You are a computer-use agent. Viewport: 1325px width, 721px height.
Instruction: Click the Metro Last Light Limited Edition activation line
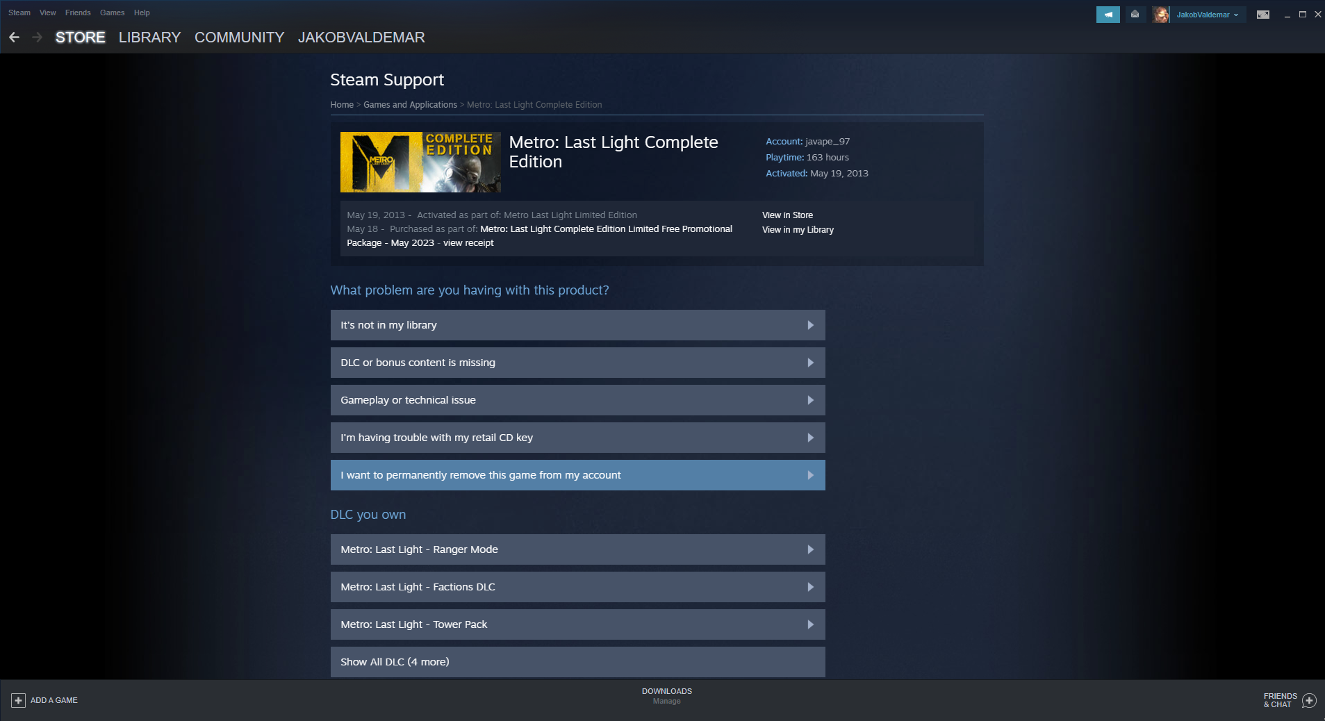(492, 215)
